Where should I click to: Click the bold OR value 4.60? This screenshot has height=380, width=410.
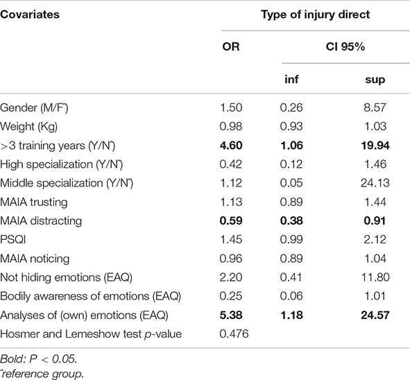pos(231,146)
